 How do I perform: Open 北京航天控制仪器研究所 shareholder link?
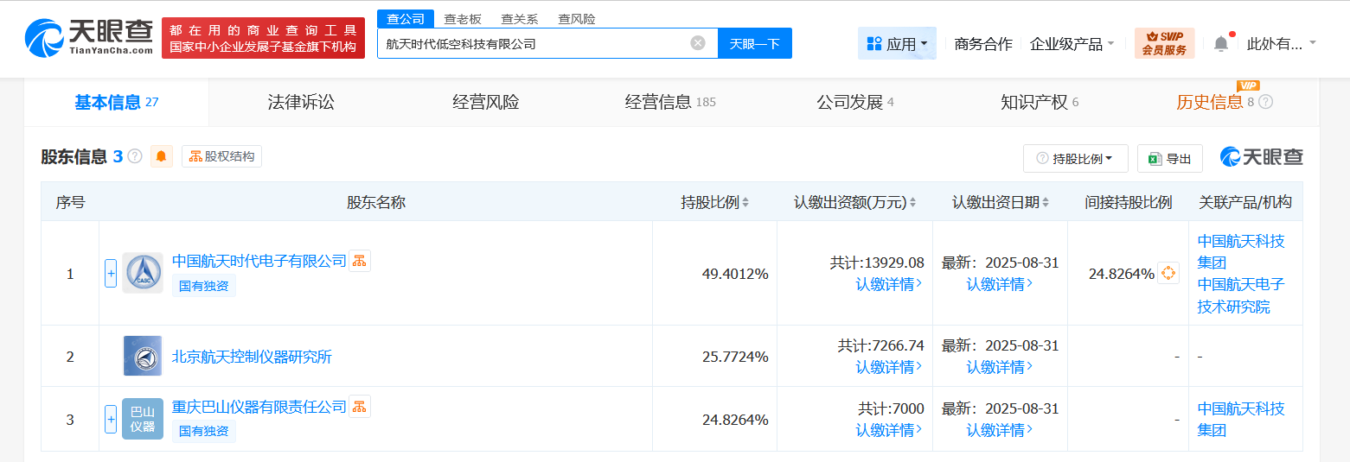click(x=252, y=357)
